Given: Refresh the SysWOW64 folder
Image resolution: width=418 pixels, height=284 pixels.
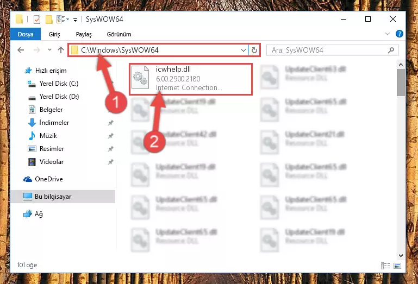Looking at the screenshot, I should tap(254, 50).
